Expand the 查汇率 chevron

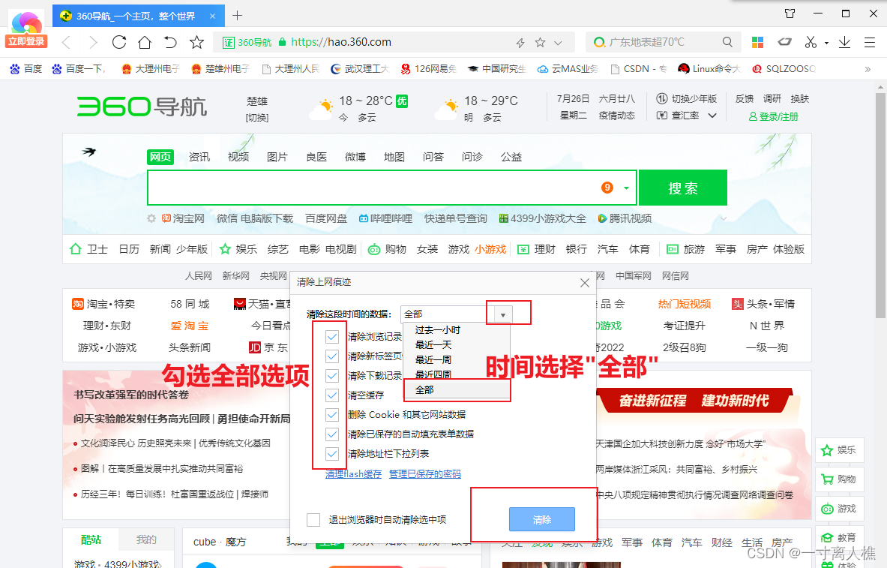(712, 116)
